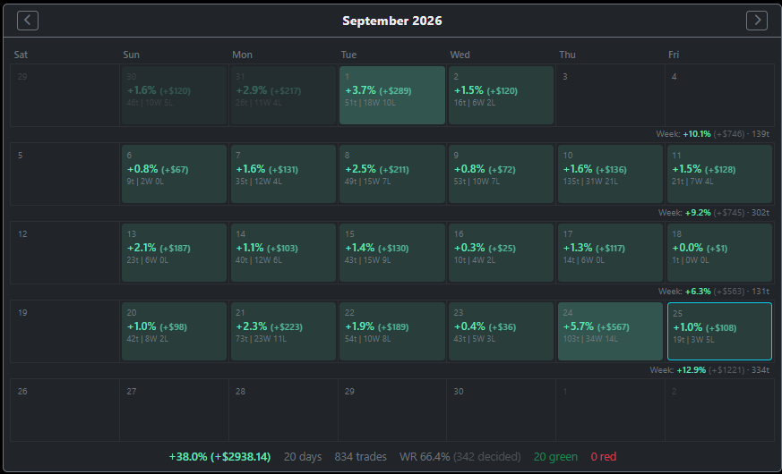
Task: Select September 4 empty cell
Action: (719, 95)
